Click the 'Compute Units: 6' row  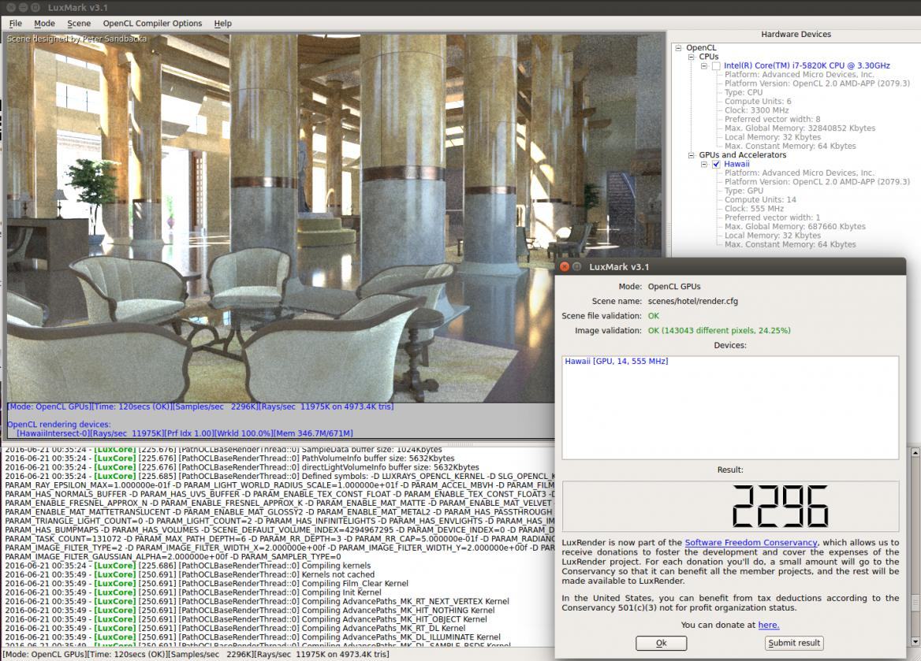pyautogui.click(x=758, y=102)
